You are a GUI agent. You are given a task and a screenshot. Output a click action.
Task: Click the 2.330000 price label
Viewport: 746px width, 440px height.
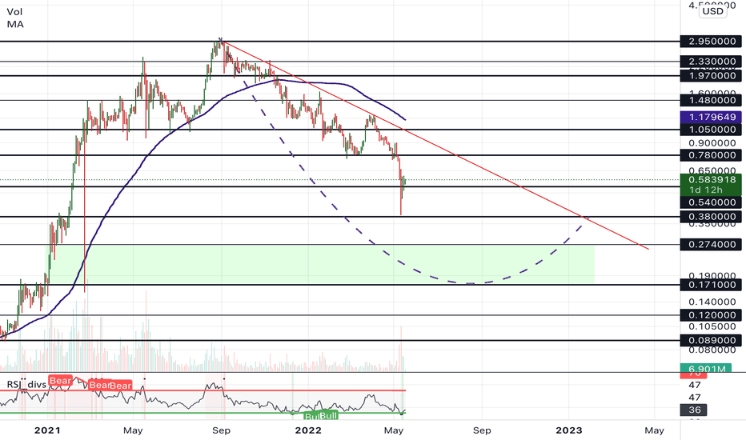click(711, 62)
